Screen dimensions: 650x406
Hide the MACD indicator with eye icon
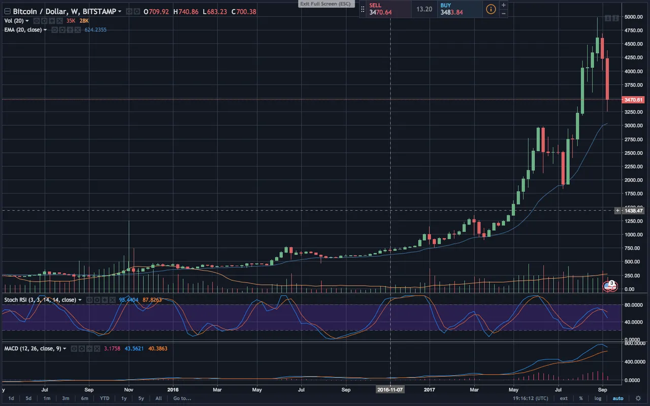pos(74,349)
